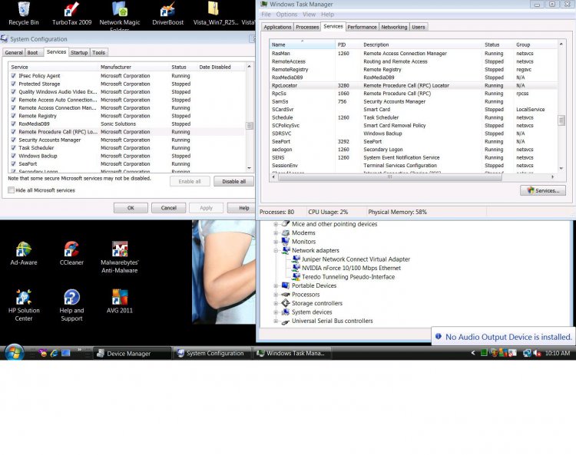This screenshot has height=455, width=576.
Task: Uncheck the Protected Storage service
Action: click(x=14, y=84)
